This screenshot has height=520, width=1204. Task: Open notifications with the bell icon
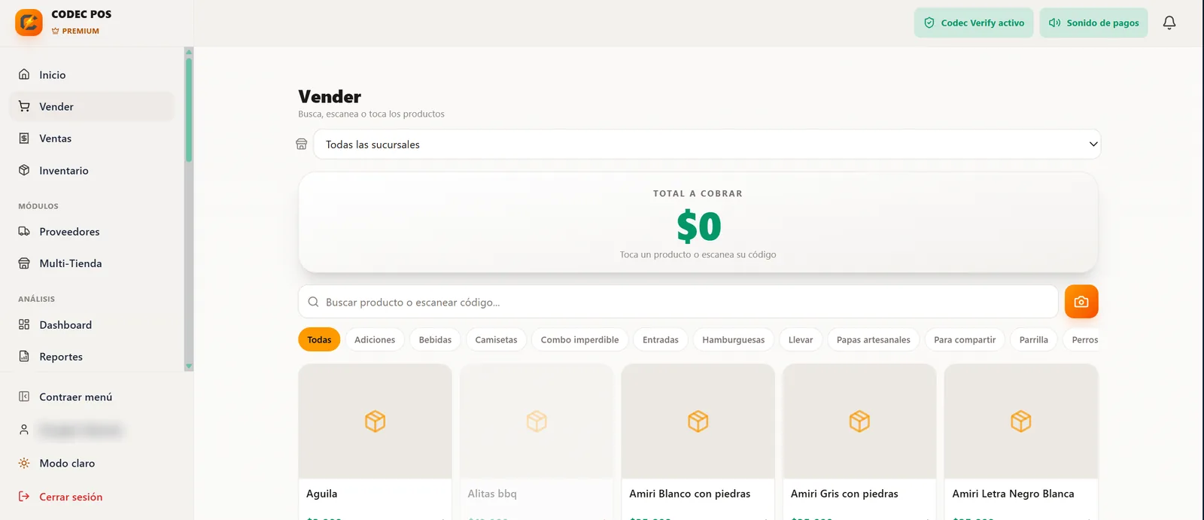[x=1169, y=23]
